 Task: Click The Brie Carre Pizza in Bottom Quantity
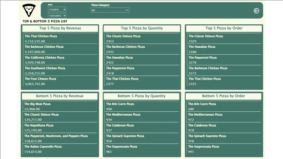point(120,104)
